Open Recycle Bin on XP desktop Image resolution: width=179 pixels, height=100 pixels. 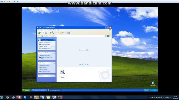point(153,84)
